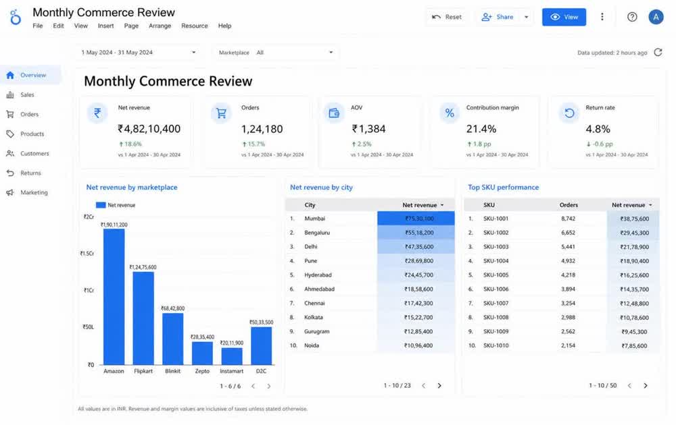Open the Marketplace filter dropdown
The width and height of the screenshot is (676, 425).
[276, 53]
